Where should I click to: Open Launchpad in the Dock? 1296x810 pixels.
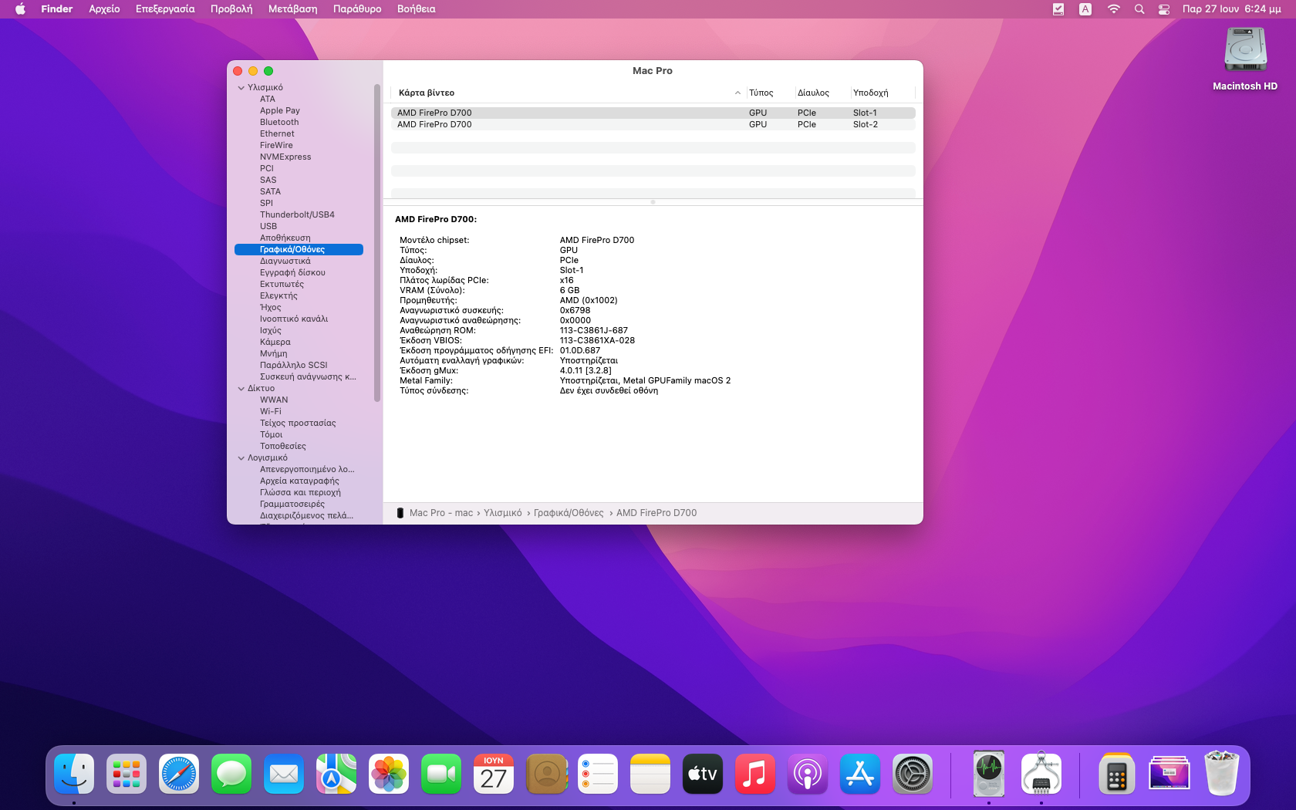coord(127,774)
